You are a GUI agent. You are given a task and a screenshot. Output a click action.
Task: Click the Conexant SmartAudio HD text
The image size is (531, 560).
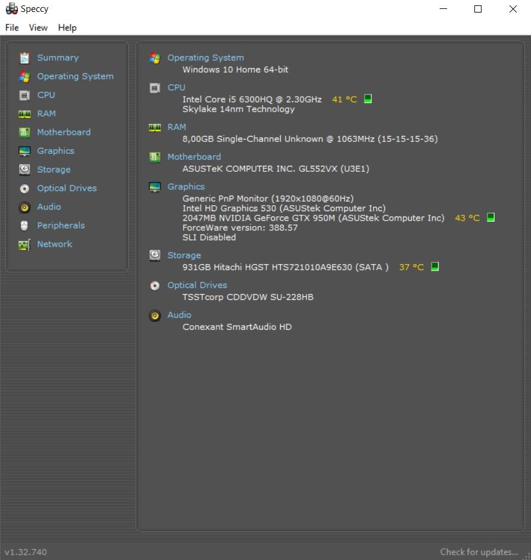coord(237,327)
